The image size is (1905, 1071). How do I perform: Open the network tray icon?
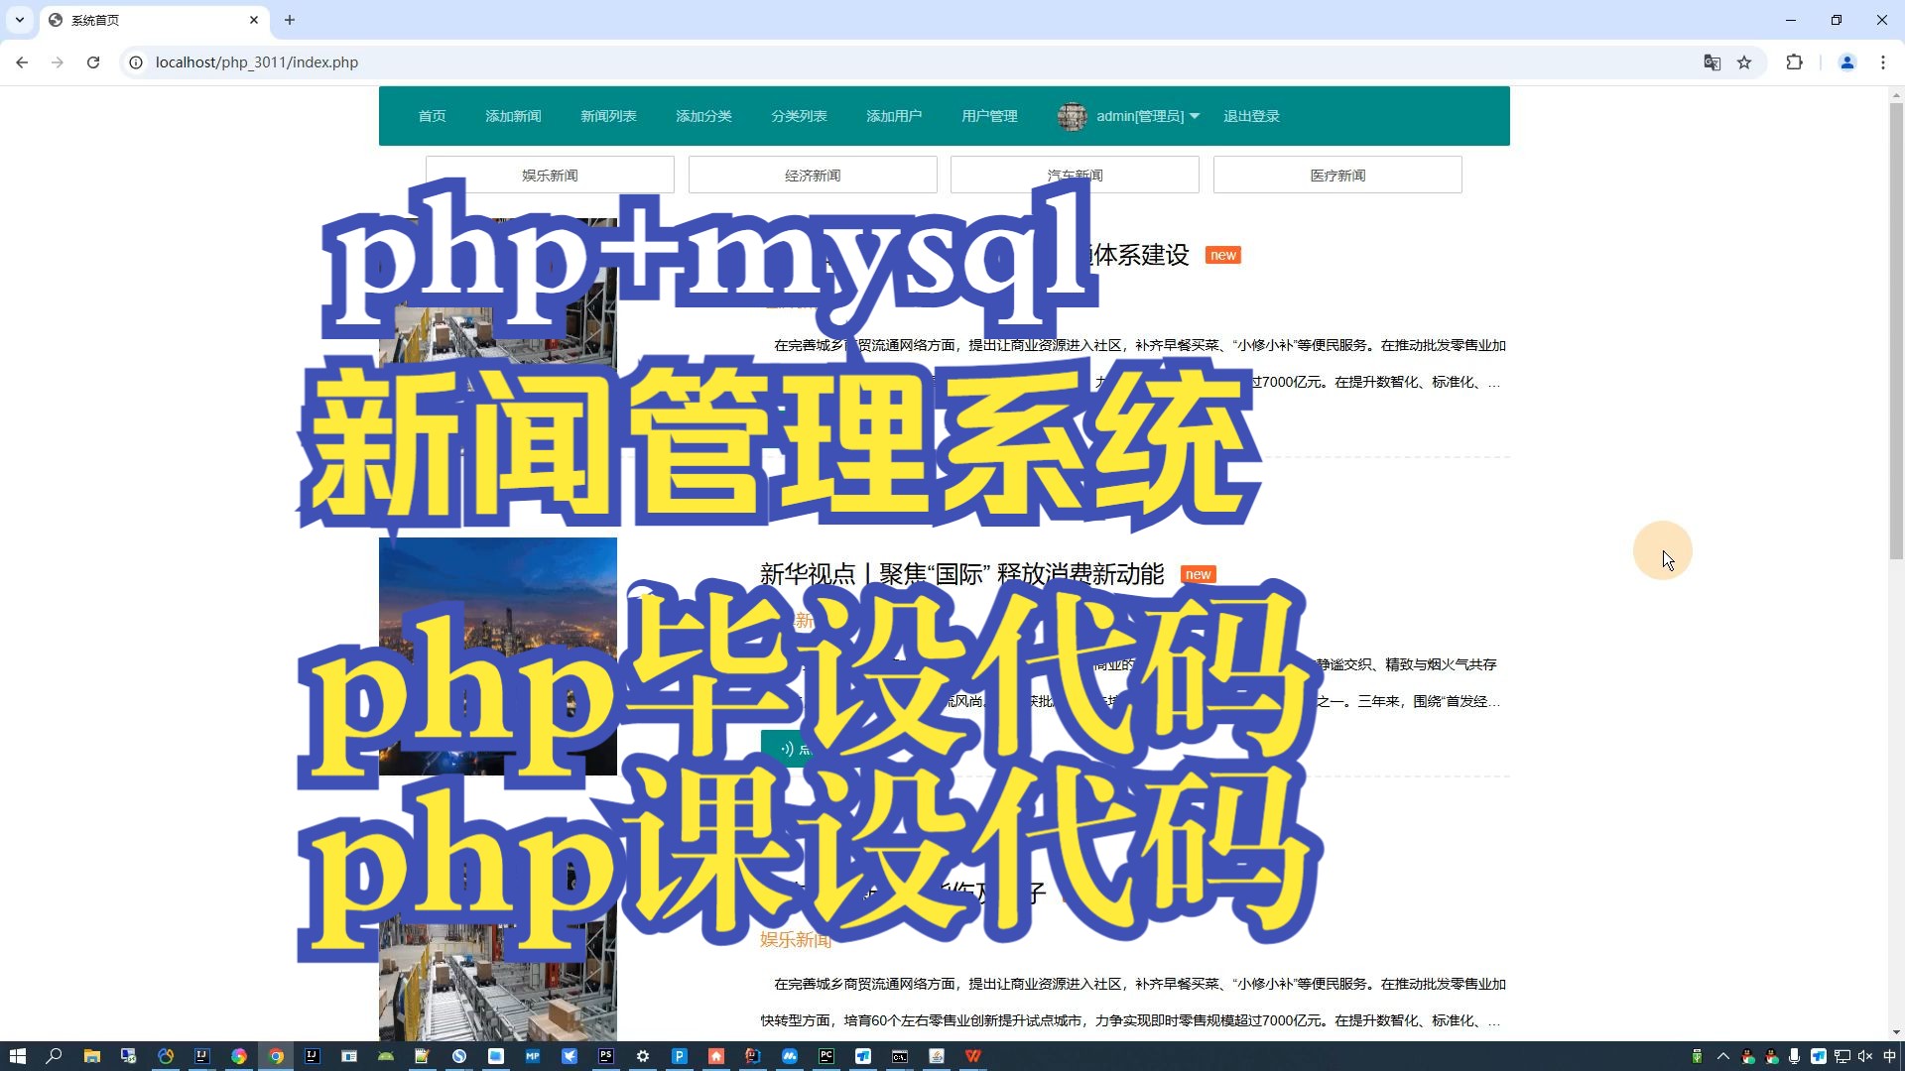click(1842, 1056)
